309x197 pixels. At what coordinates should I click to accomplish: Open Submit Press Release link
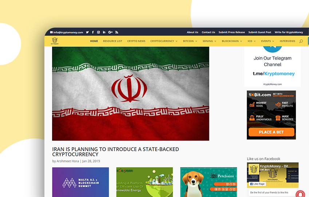pyautogui.click(x=232, y=32)
